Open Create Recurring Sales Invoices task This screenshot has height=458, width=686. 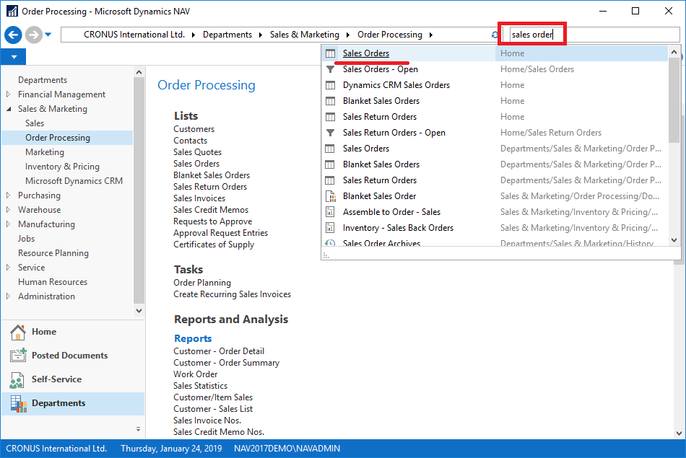click(232, 294)
